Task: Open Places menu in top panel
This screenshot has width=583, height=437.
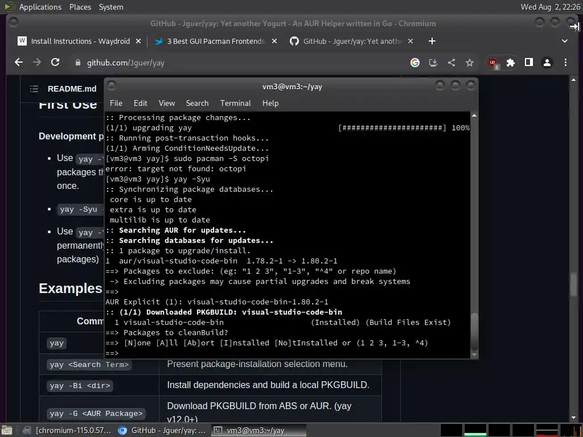Action: (80, 7)
